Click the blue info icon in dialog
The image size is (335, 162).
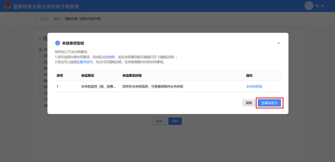57,43
